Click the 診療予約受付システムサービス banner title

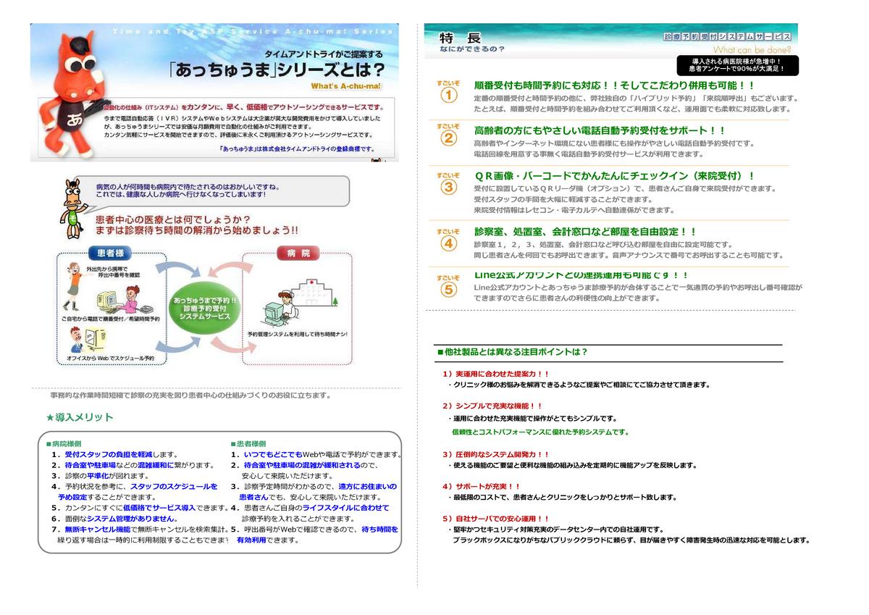point(726,36)
